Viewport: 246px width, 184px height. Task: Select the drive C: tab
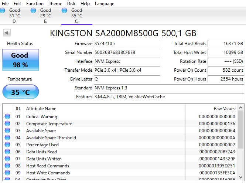click(x=76, y=16)
